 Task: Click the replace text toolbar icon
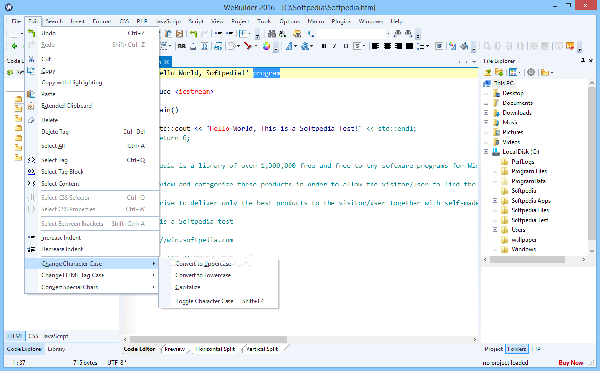[283, 34]
